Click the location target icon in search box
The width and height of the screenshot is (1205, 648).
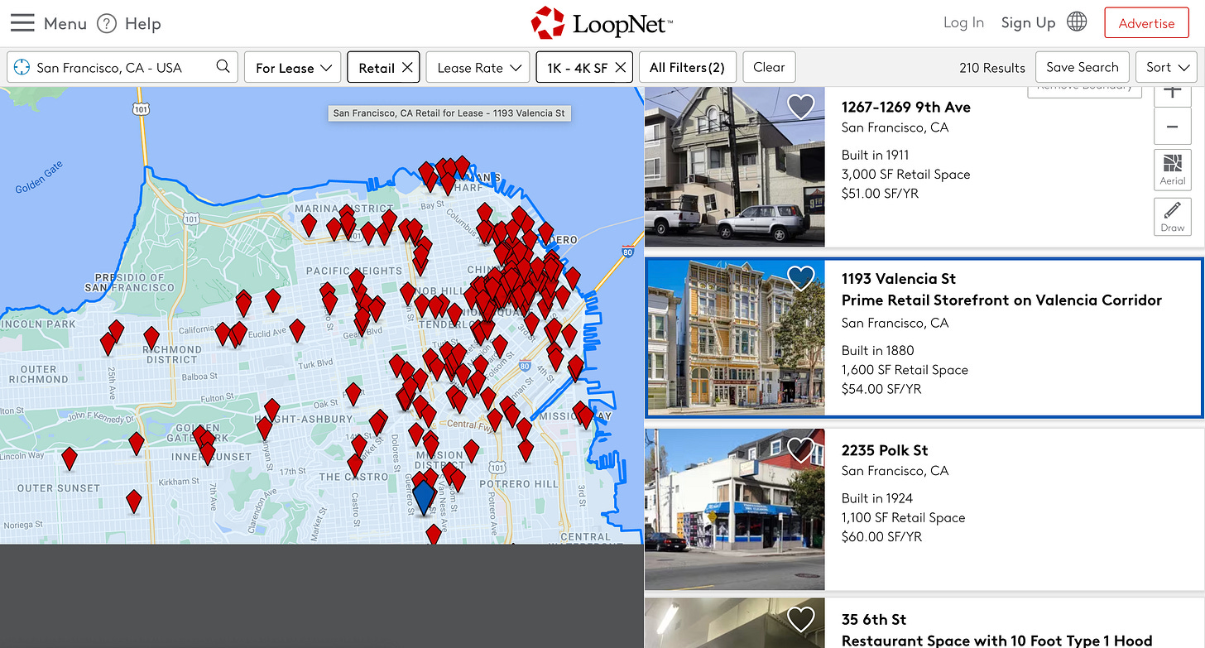tap(22, 68)
